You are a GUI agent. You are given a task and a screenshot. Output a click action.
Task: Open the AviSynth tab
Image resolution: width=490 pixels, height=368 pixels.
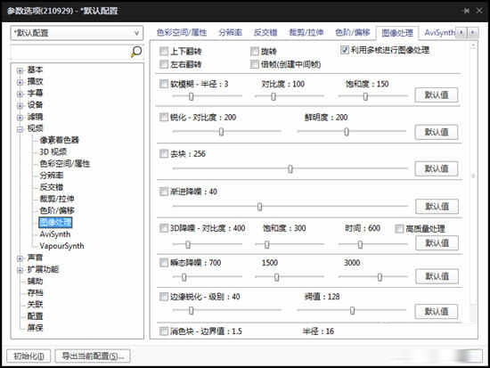[x=439, y=32]
